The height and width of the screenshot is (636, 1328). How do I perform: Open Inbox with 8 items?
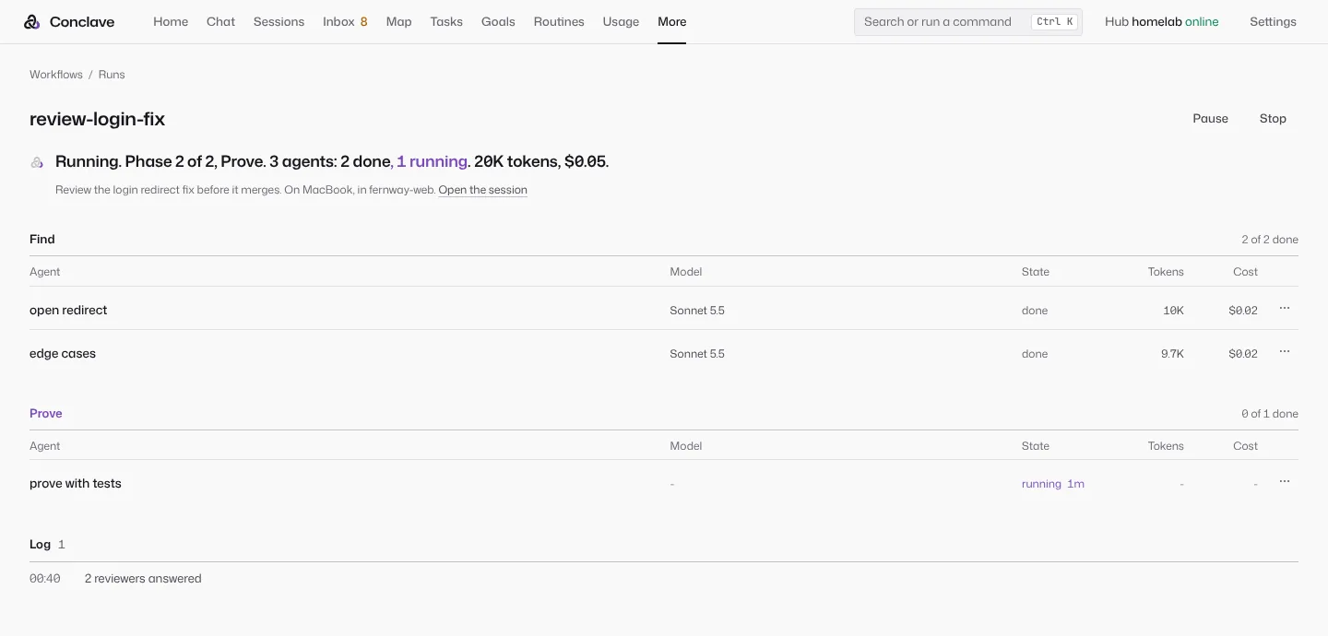[x=345, y=21]
